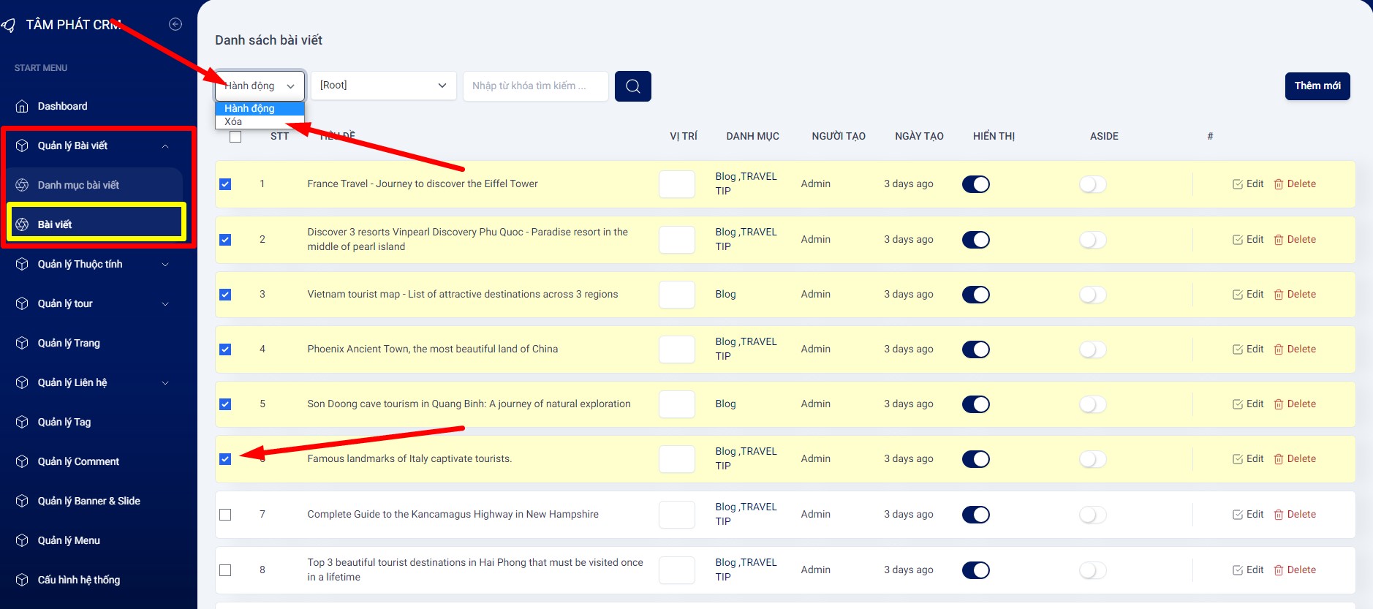Uncheck the checkbox for row 1 France Travel
This screenshot has width=1373, height=609.
[x=225, y=184]
